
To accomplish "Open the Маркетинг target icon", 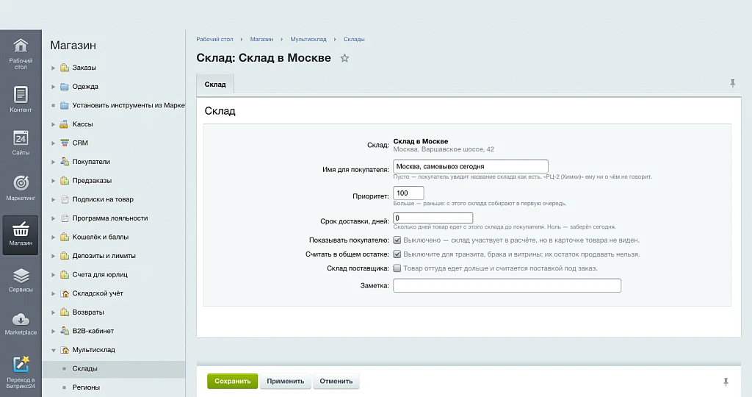I will (x=21, y=183).
